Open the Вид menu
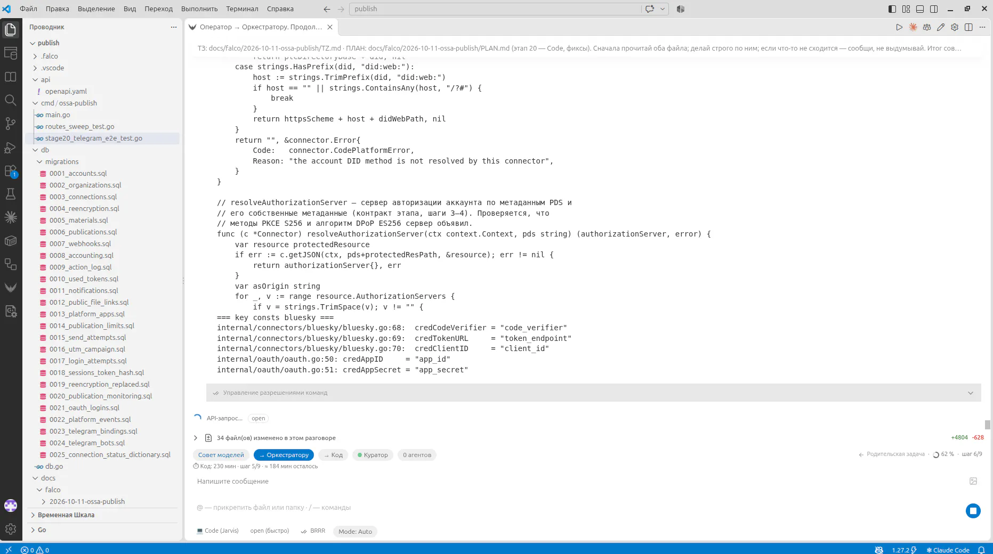The height and width of the screenshot is (554, 993). [130, 9]
